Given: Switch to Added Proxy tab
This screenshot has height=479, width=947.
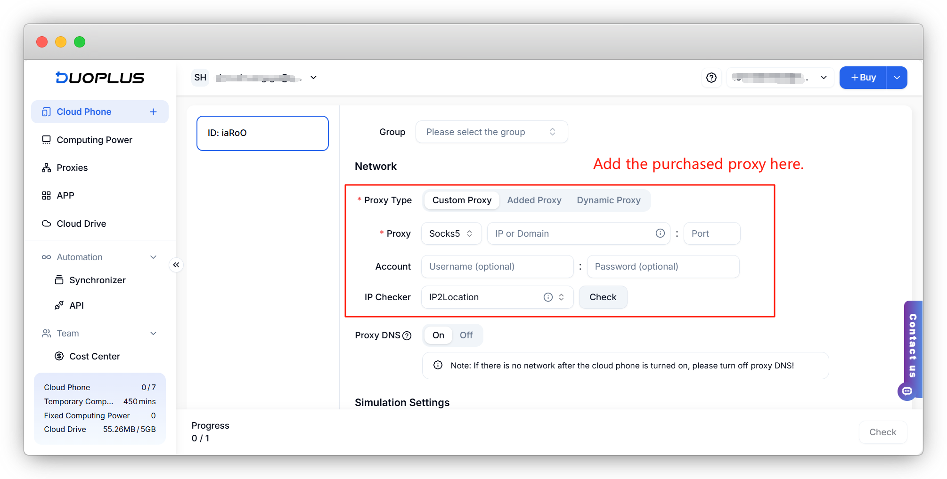Looking at the screenshot, I should pos(534,200).
